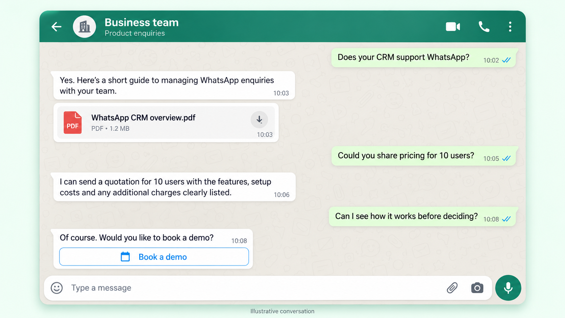Go back using the back arrow
565x318 pixels.
click(x=56, y=27)
